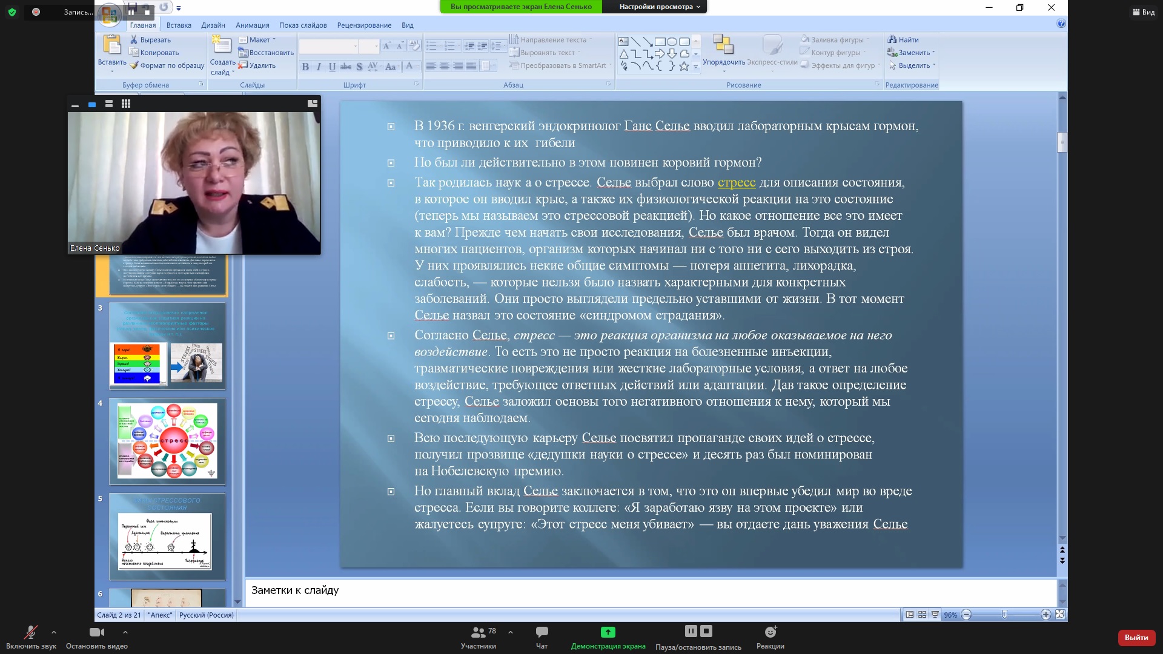This screenshot has height=654, width=1163.
Task: Select the star shape in shapes gallery
Action: coord(684,67)
